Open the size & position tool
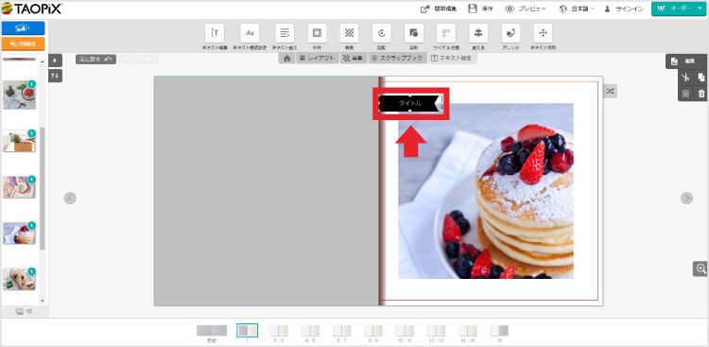 click(446, 33)
